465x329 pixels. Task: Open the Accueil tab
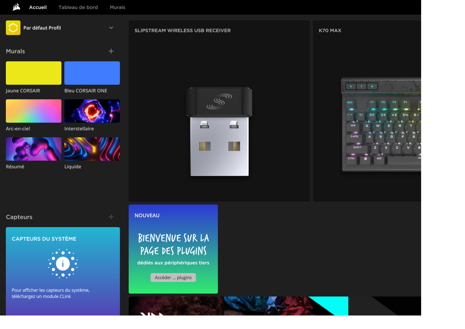pos(38,7)
